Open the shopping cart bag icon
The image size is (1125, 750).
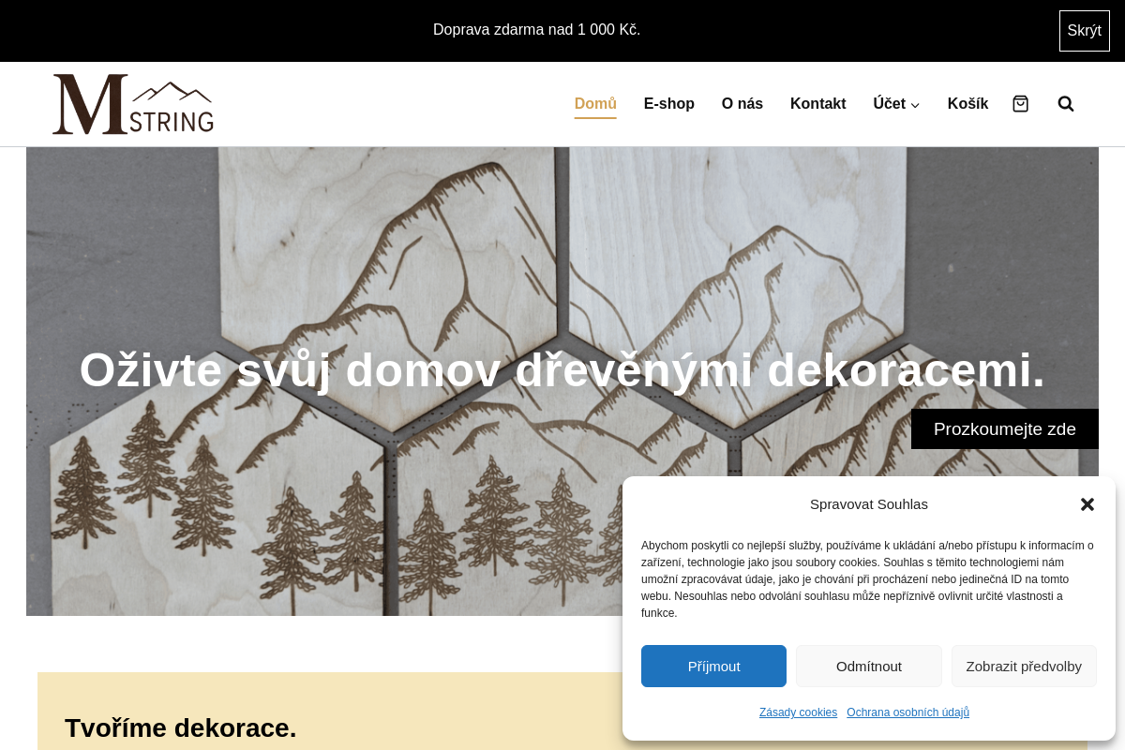click(1020, 103)
